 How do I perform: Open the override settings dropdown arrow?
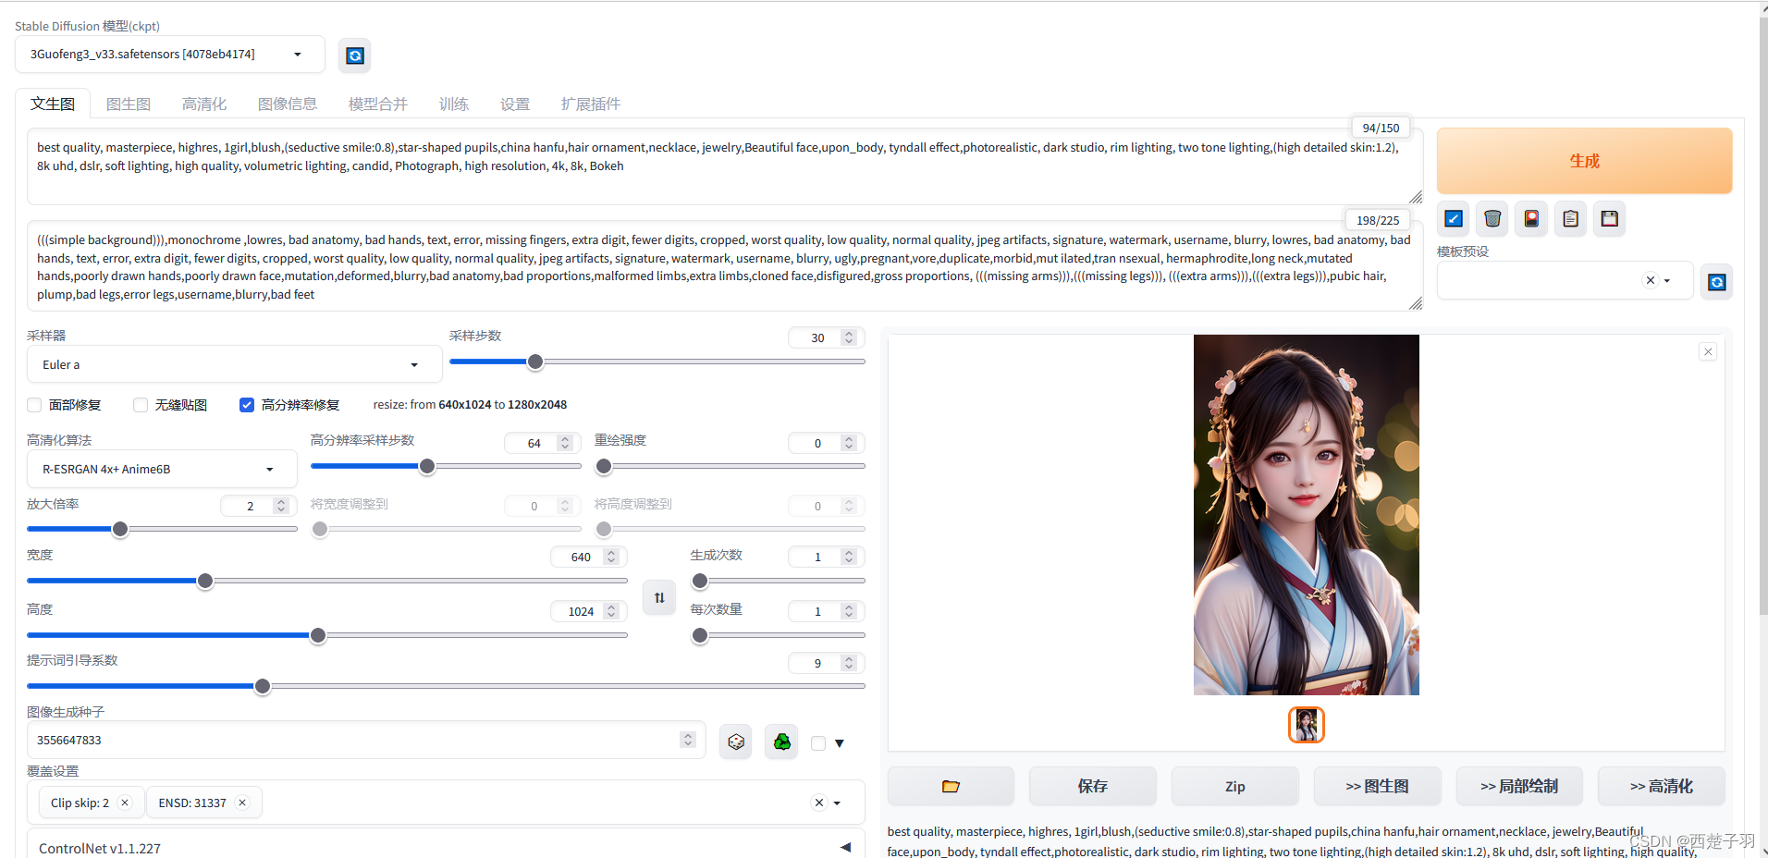tap(837, 803)
